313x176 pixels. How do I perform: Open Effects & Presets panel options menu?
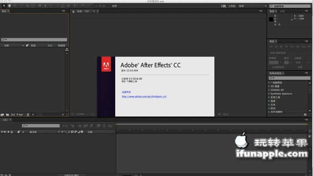coord(306,73)
